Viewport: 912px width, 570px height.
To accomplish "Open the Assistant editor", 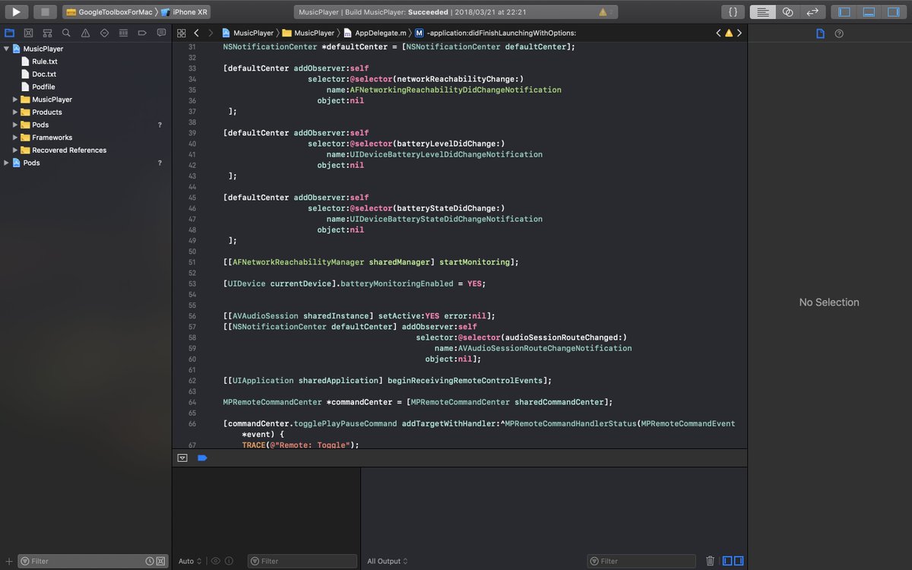I will coord(788,11).
